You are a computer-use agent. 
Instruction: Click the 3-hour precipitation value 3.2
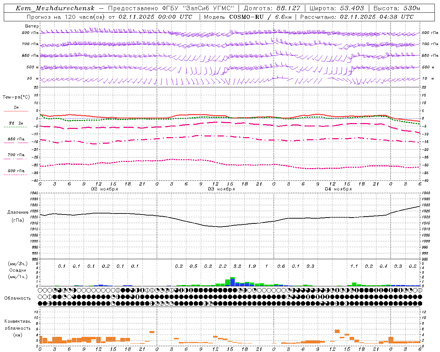coord(237,266)
